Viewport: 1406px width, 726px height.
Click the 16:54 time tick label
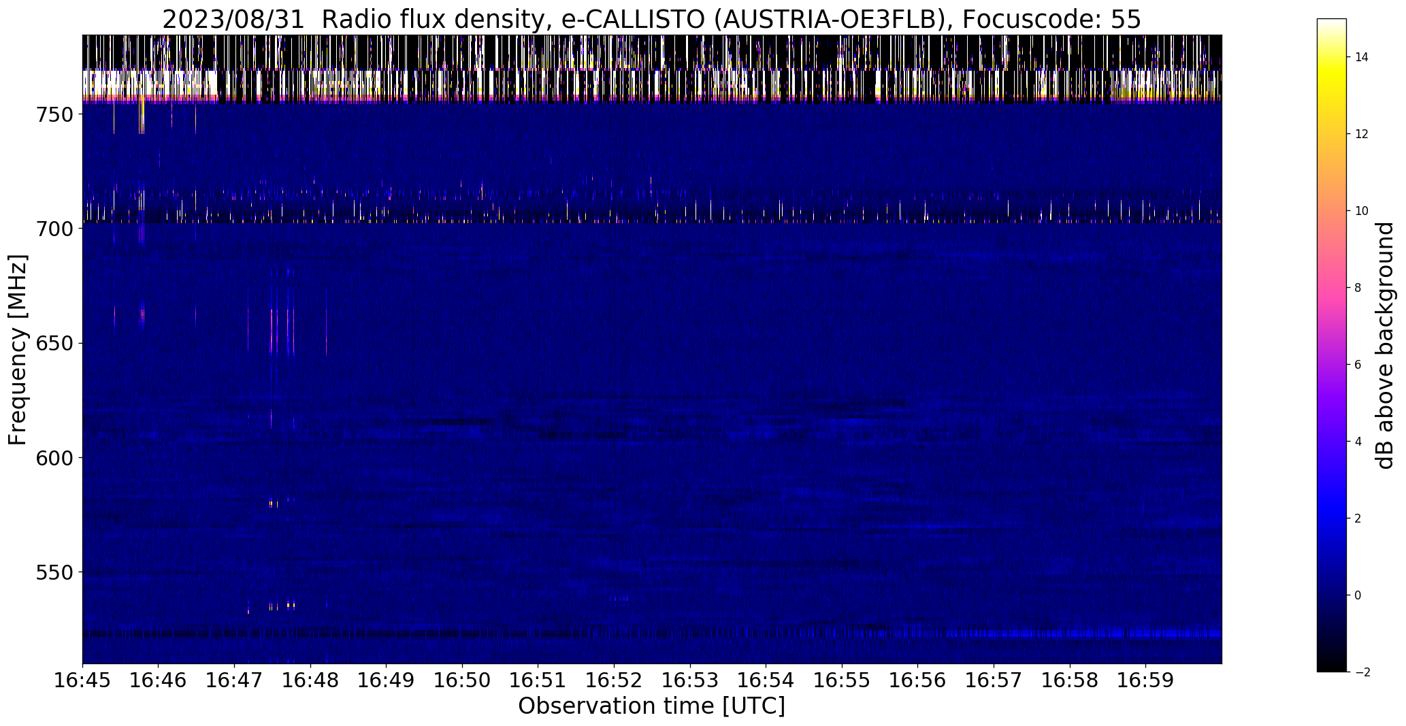[766, 680]
